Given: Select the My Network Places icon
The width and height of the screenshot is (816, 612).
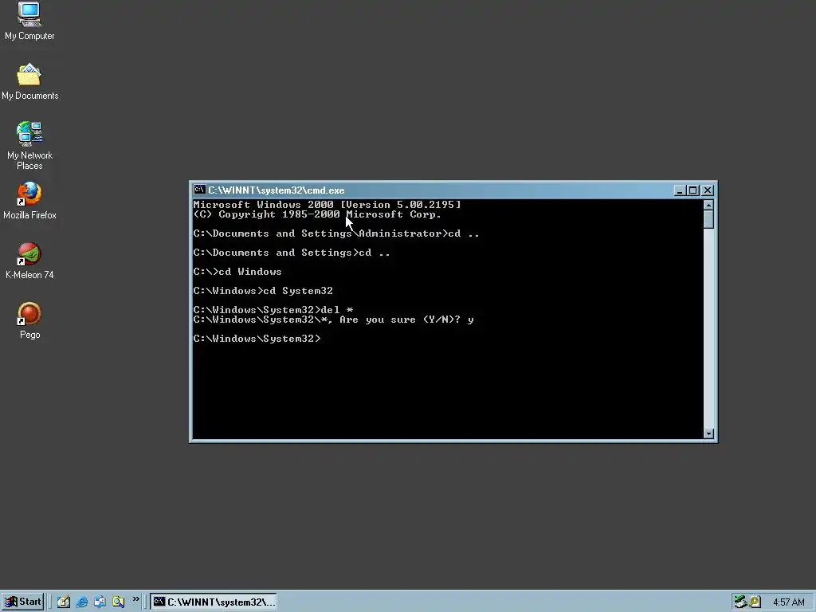Looking at the screenshot, I should pyautogui.click(x=29, y=146).
